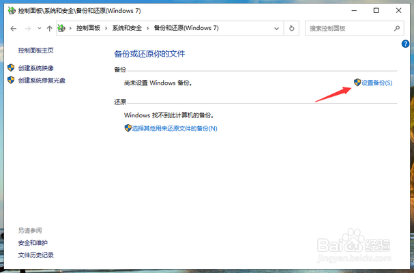
Task: Open 创建系统映像 link
Action: pos(36,68)
